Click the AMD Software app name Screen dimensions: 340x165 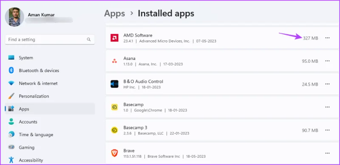[138, 35]
